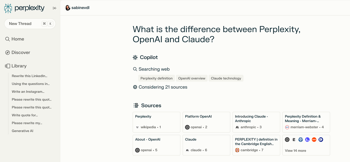The image size is (350, 162).
Task: Click the OpenAI favicon on the Platform OpenAI card
Action: 187,127
